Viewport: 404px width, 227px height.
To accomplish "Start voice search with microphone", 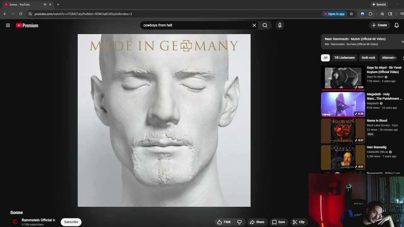I will click(x=280, y=25).
